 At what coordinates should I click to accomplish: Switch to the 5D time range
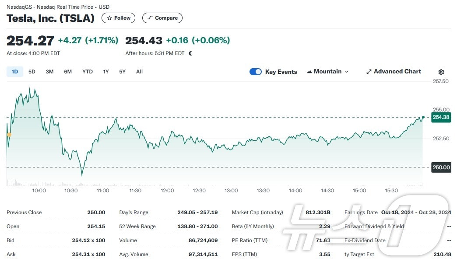click(32, 72)
